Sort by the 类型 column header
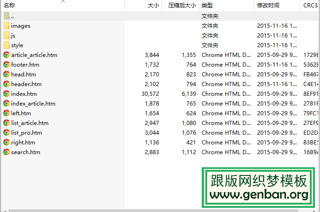 227,6
